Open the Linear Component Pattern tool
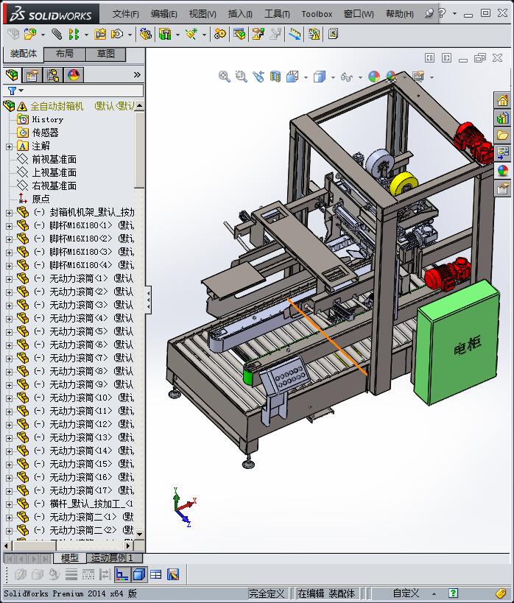The width and height of the screenshot is (514, 603). coord(74,34)
